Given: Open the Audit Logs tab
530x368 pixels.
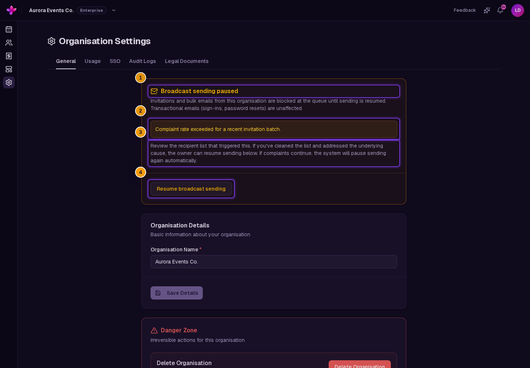Looking at the screenshot, I should tap(142, 61).
